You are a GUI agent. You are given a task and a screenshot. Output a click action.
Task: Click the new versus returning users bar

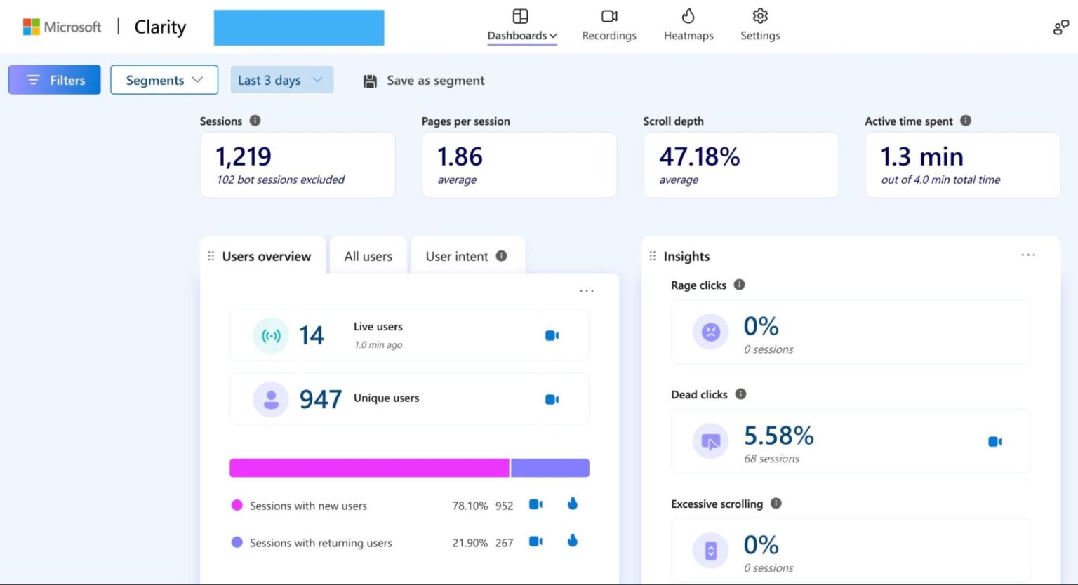(x=409, y=467)
